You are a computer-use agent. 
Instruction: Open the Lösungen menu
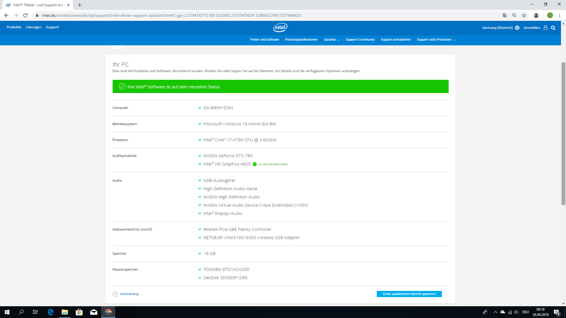click(33, 27)
